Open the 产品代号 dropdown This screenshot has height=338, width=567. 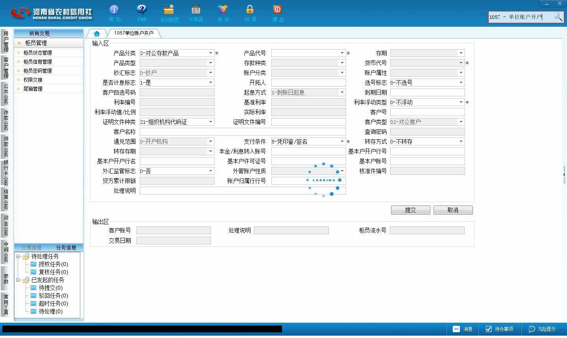[342, 53]
